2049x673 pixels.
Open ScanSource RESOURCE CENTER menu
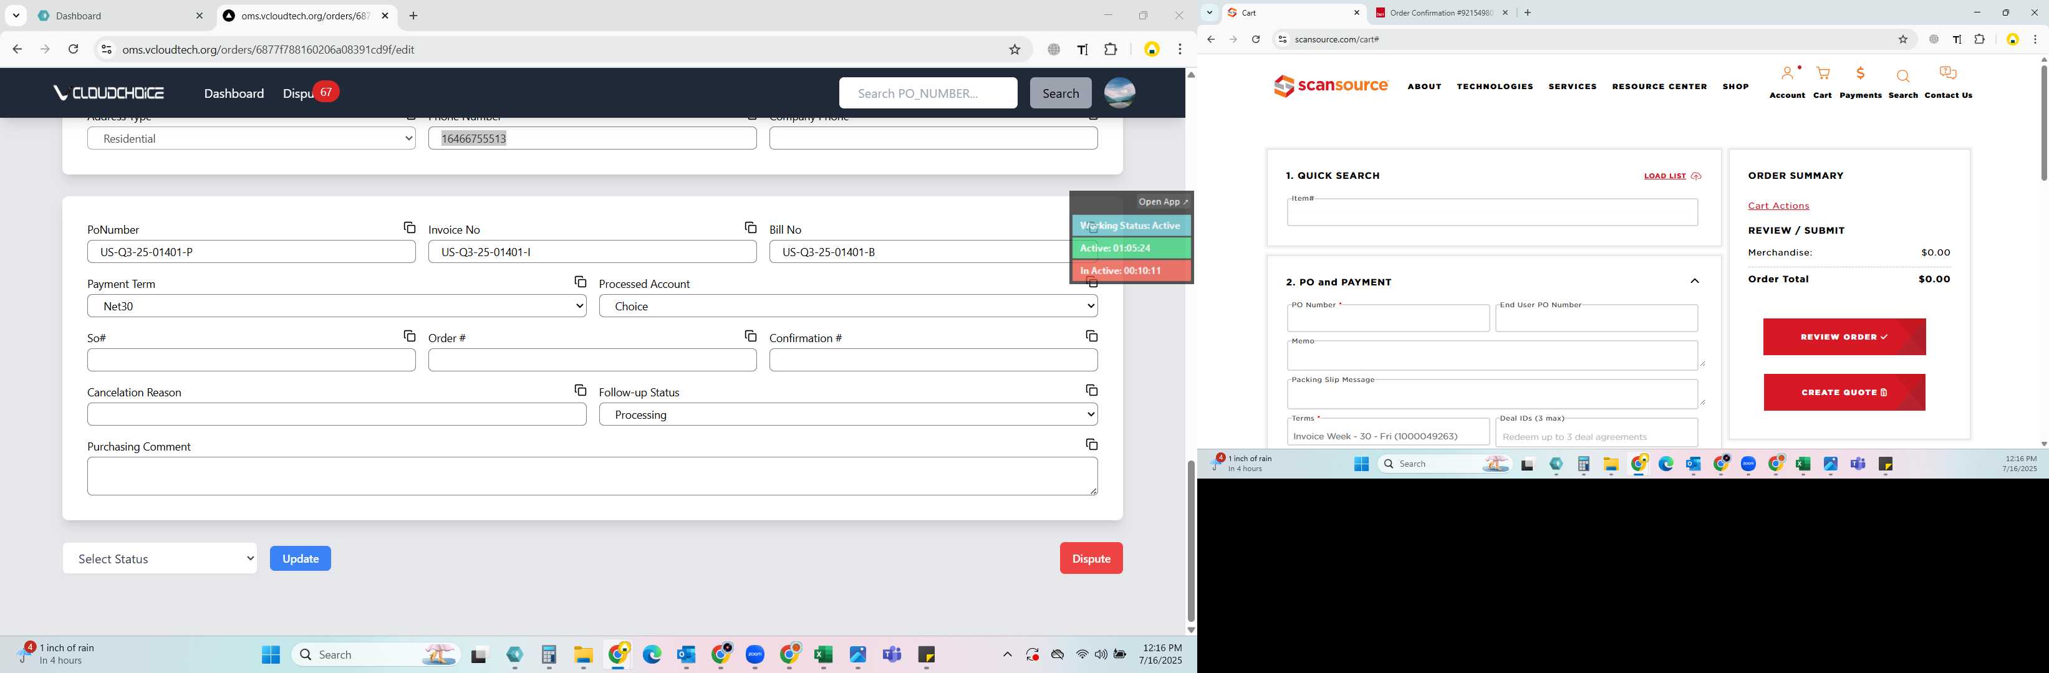tap(1659, 87)
